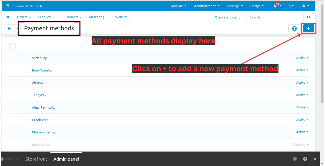
Task: Click the search magnifier icon
Action: tap(309, 17)
